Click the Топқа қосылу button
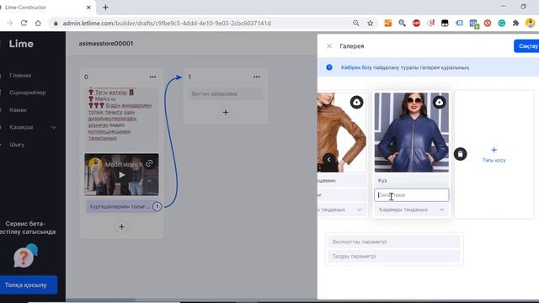This screenshot has width=539, height=303. [x=28, y=284]
